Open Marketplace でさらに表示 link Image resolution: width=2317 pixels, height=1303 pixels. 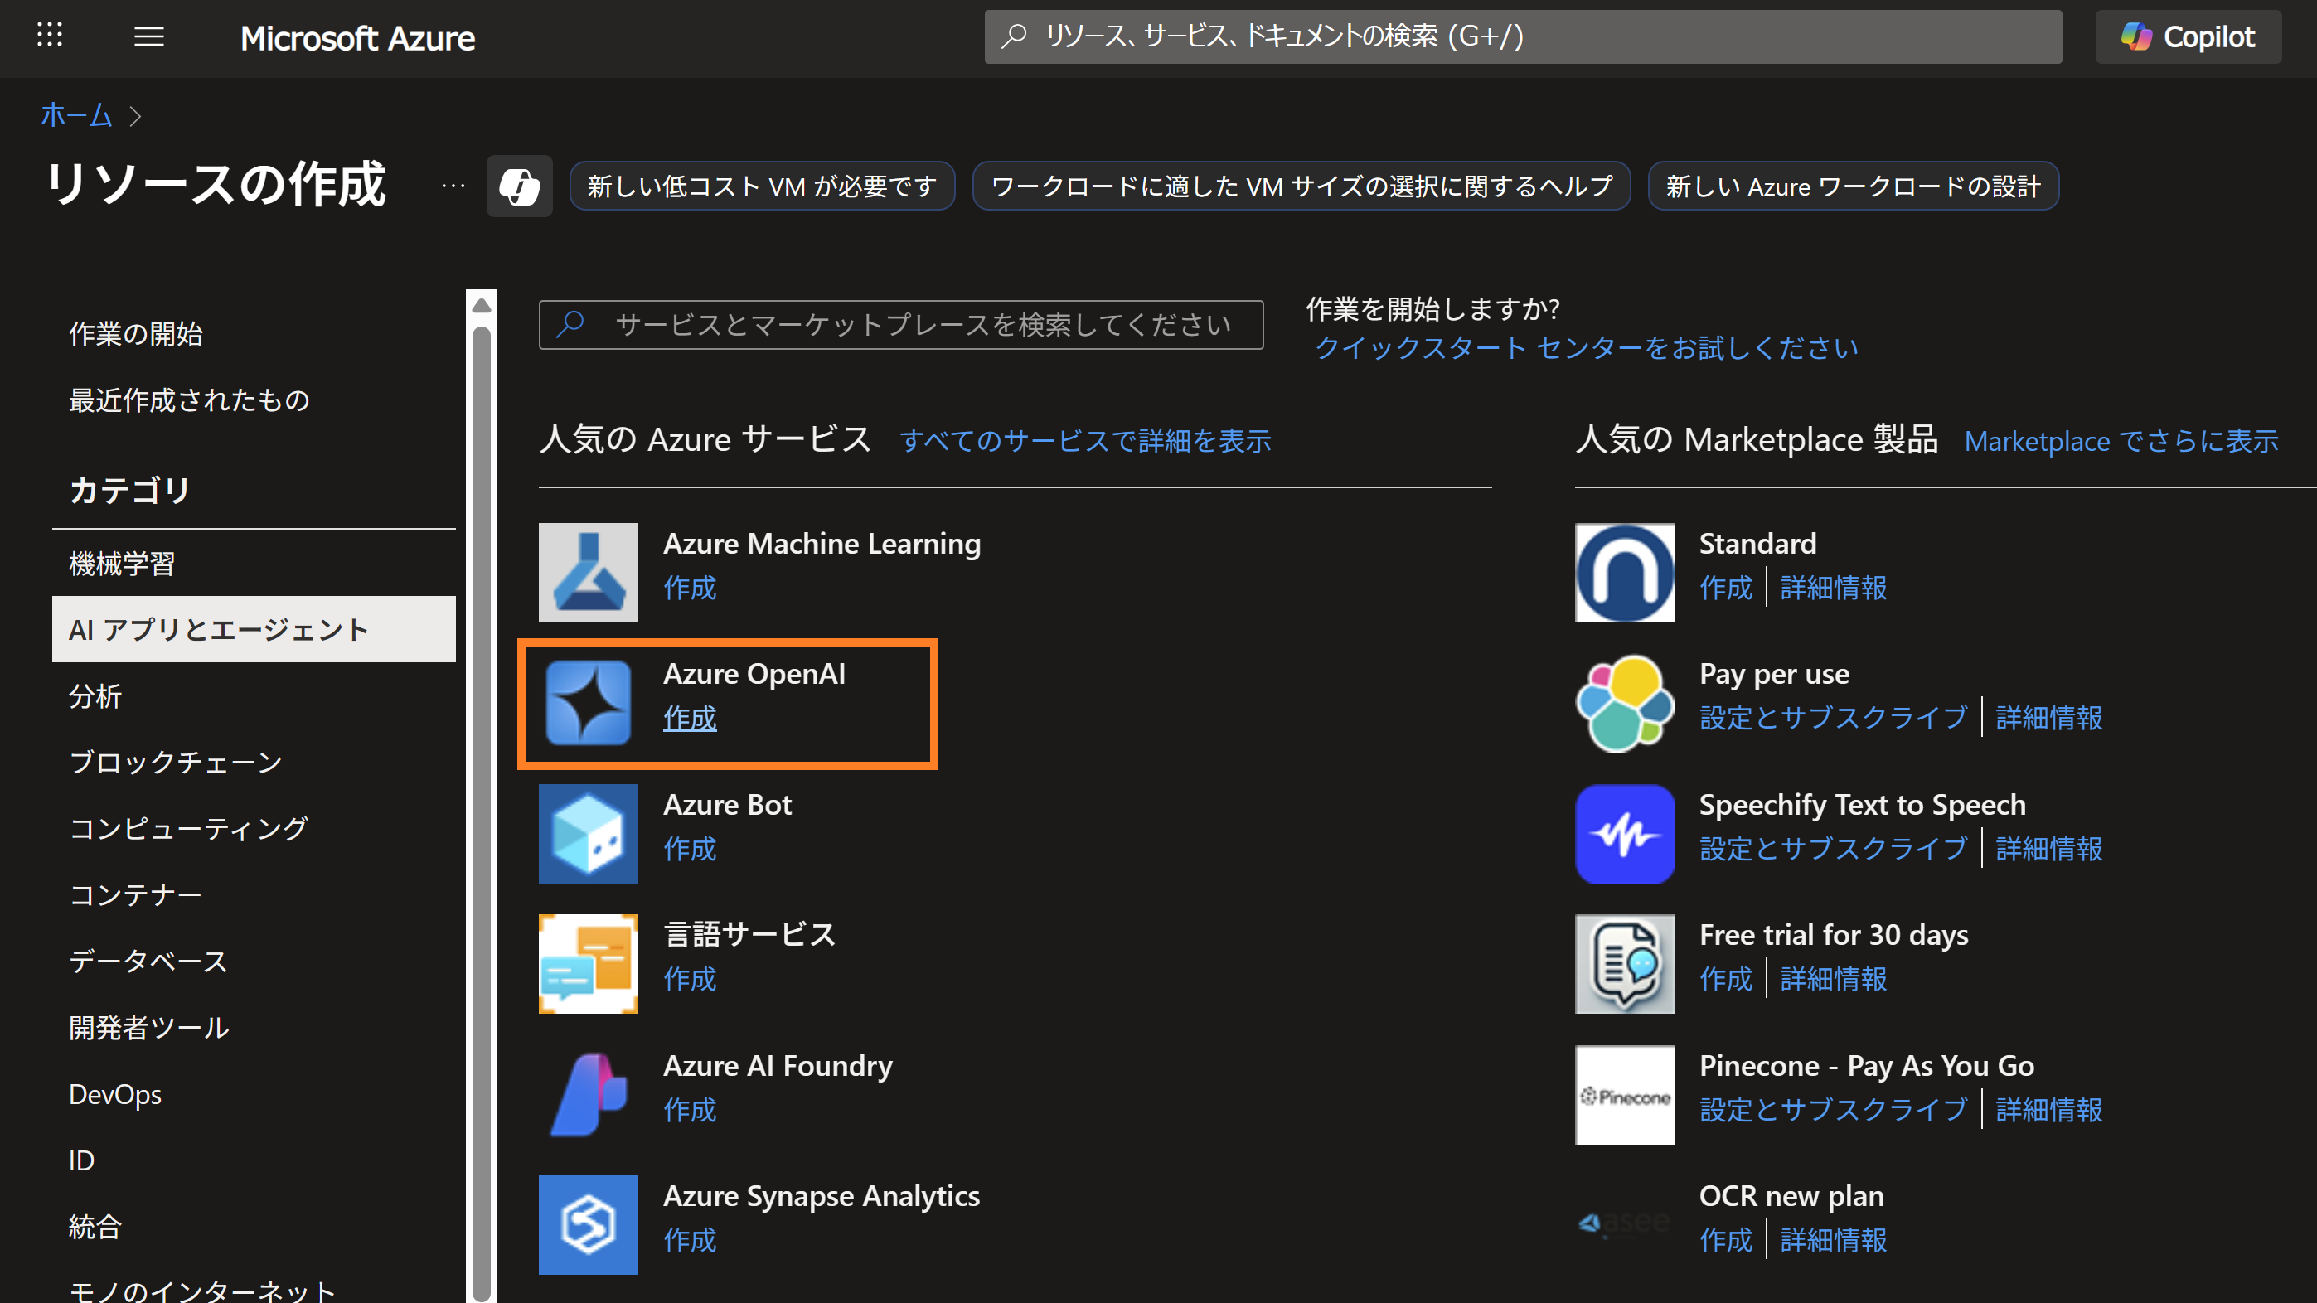point(2121,441)
